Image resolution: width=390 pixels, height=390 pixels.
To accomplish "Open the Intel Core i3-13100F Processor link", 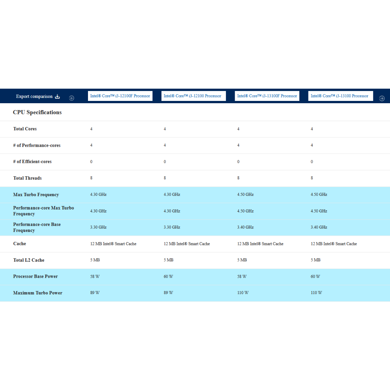I will (267, 96).
